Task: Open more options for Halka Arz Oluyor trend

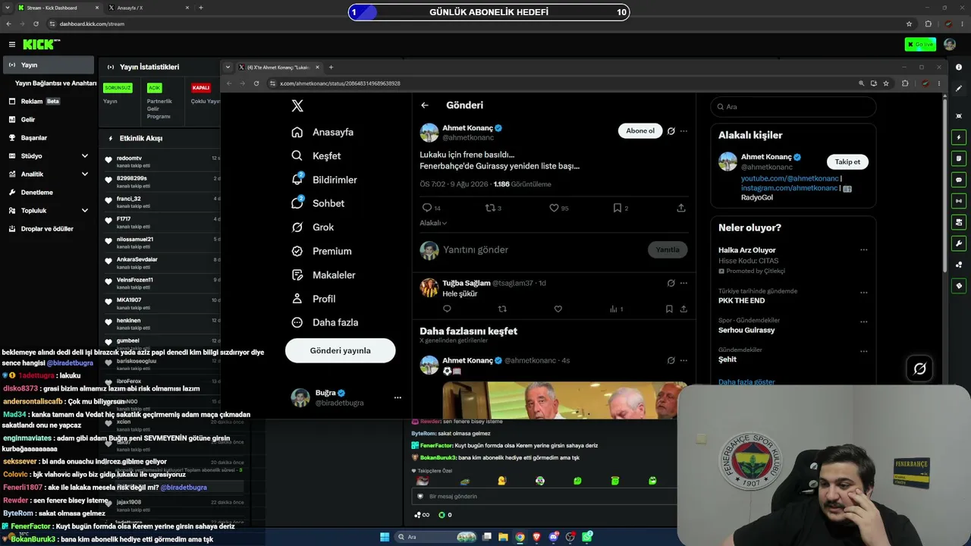Action: 863,250
